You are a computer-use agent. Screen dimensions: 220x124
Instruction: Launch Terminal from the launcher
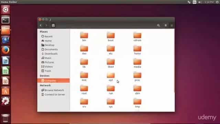(5, 20)
